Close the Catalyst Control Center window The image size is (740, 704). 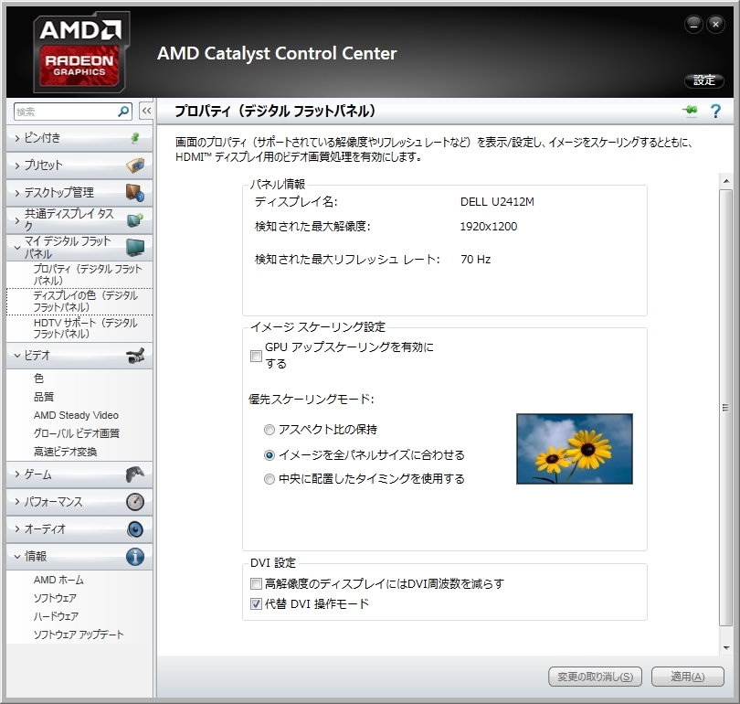(715, 25)
